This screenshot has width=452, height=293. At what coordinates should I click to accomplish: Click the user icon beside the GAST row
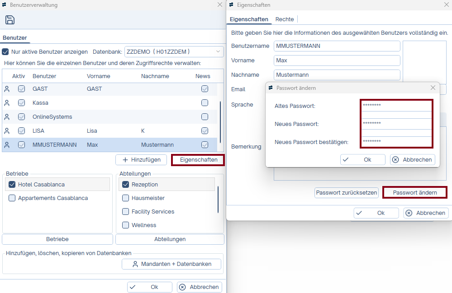(x=7, y=89)
